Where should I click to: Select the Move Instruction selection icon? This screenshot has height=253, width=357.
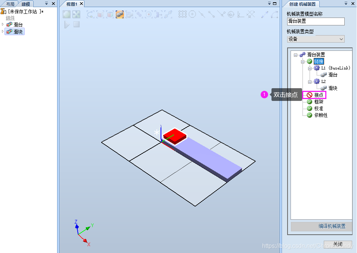[x=159, y=14]
